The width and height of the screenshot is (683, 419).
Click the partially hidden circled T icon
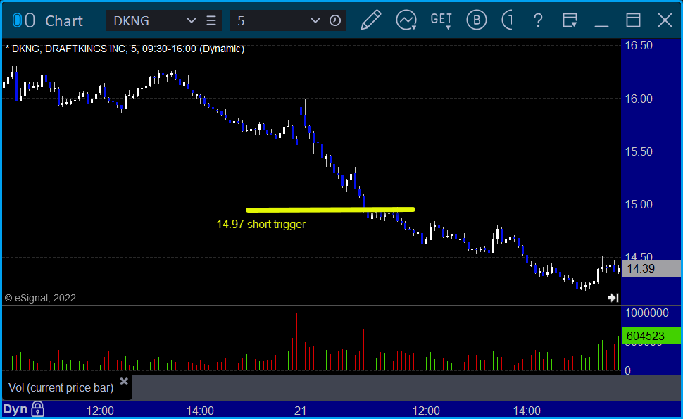point(506,20)
